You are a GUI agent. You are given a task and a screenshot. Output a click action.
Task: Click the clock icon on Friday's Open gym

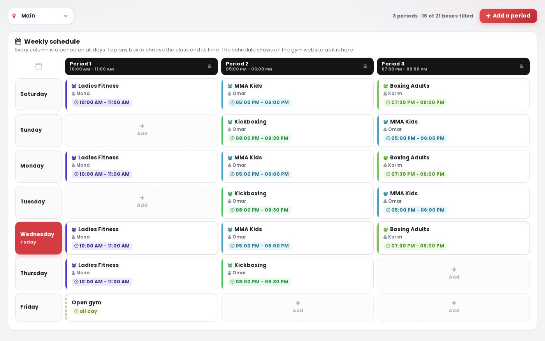(x=76, y=311)
